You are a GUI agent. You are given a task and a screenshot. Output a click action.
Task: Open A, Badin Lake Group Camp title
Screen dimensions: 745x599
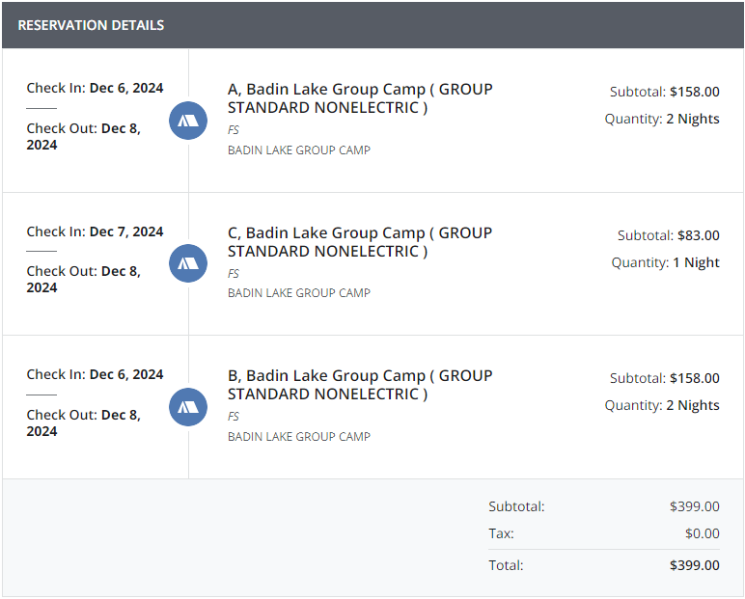(x=360, y=98)
